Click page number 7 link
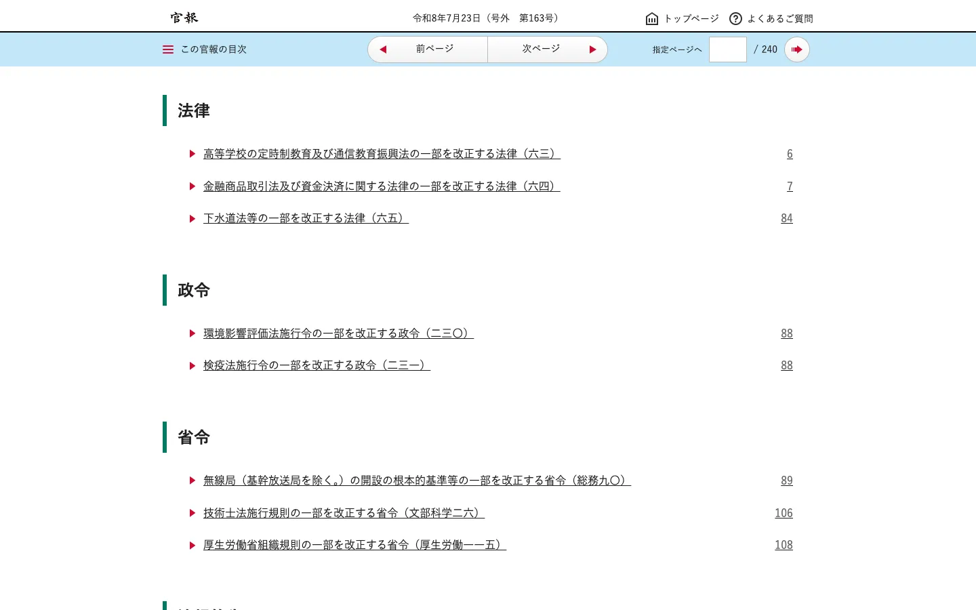976x610 pixels. pyautogui.click(x=790, y=186)
